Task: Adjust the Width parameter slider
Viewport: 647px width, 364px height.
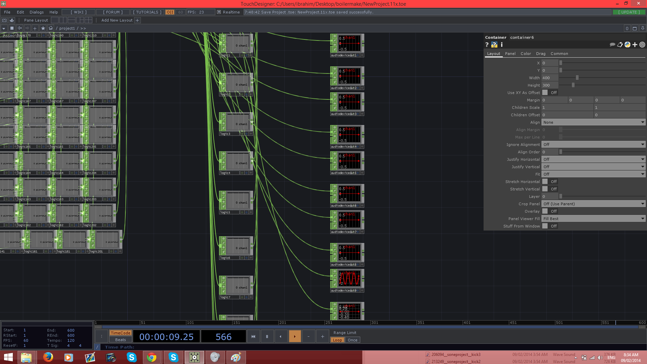Action: (x=577, y=78)
